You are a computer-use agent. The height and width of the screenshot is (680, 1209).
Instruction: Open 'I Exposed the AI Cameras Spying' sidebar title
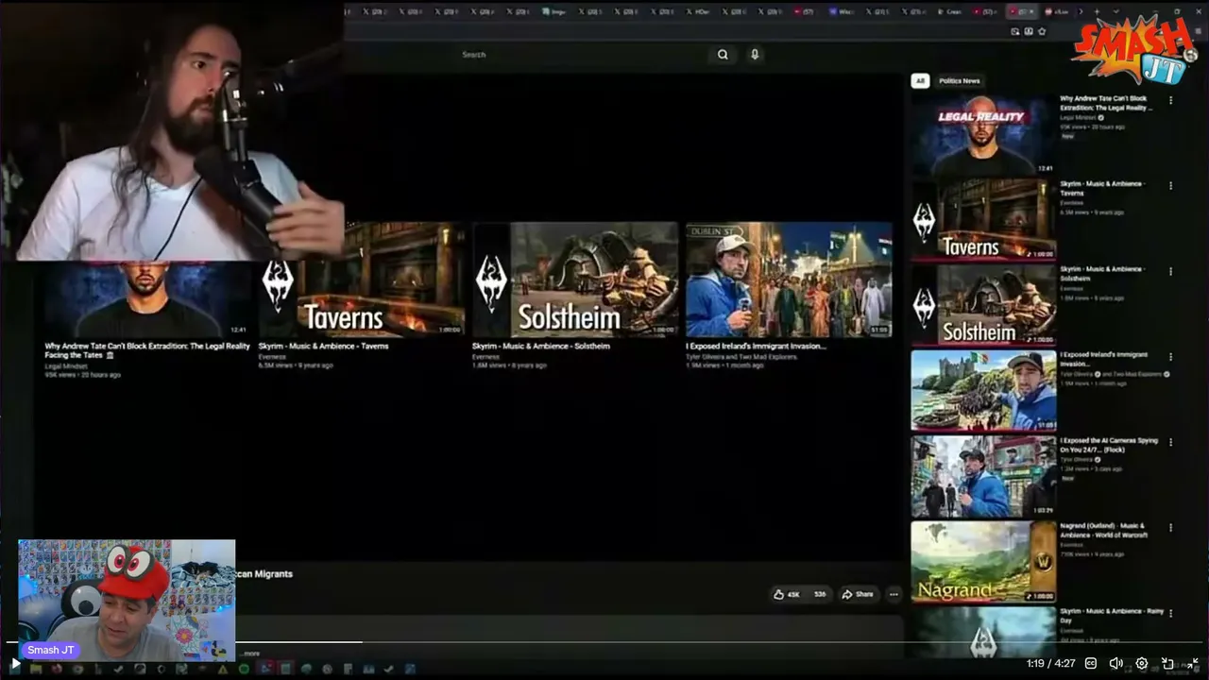1109,445
